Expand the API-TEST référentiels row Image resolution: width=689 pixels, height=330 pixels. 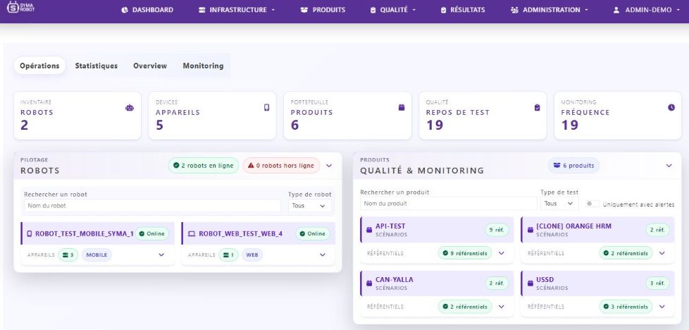[502, 252]
